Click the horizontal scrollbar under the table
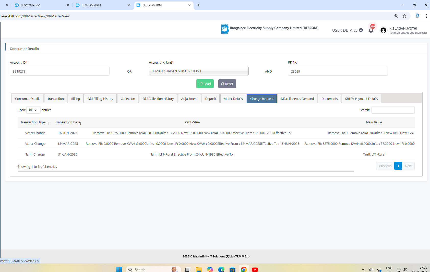The image size is (430, 272). point(186,171)
